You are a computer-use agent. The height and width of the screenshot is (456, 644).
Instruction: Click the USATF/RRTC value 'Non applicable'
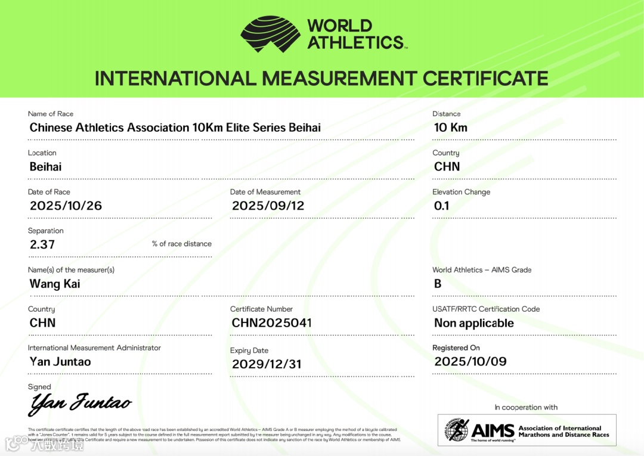(x=474, y=323)
